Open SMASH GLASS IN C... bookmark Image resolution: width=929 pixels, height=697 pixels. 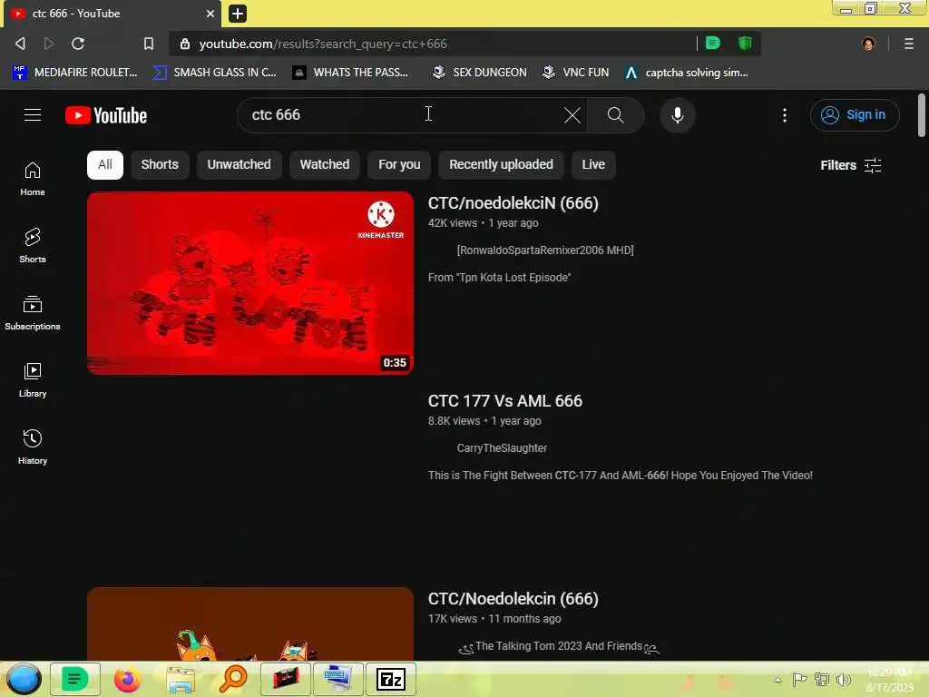(x=214, y=73)
